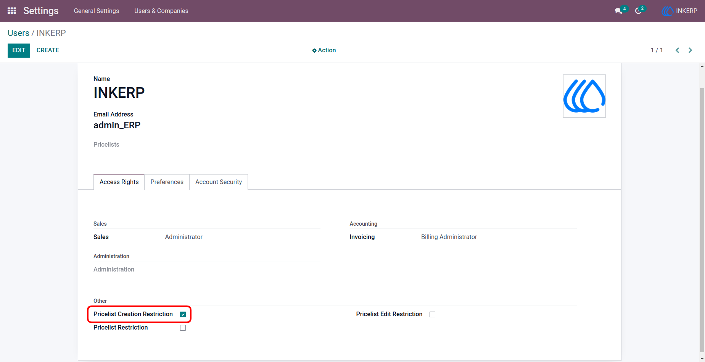Viewport: 705px width, 362px height.
Task: Open the General Settings menu
Action: tap(97, 11)
